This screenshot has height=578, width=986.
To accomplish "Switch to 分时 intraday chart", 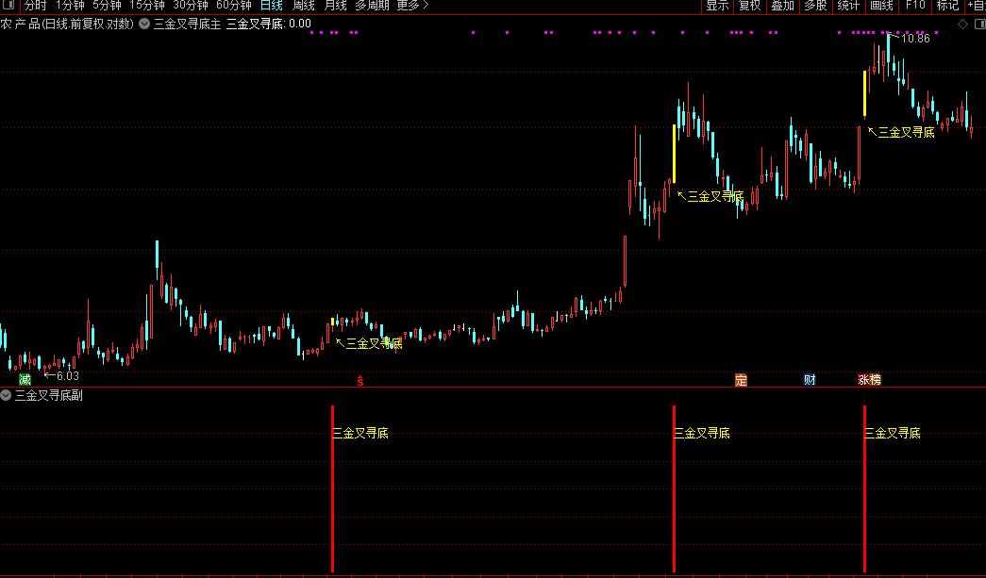I will point(35,7).
